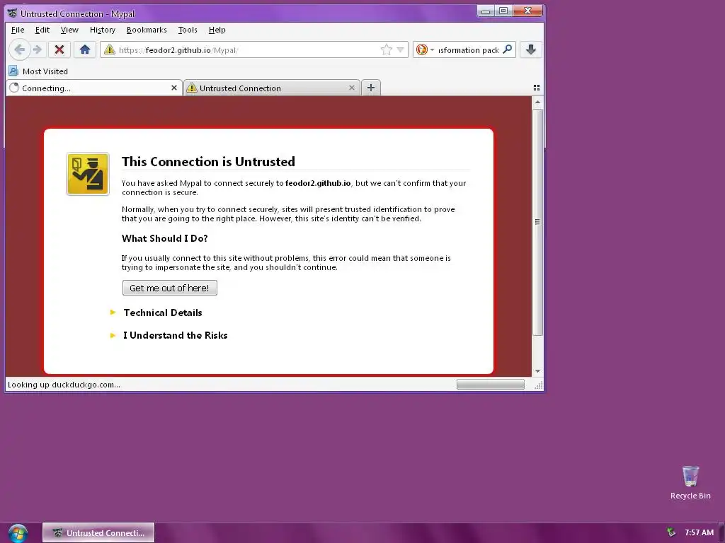
Task: Open the Tools menu
Action: 188,30
